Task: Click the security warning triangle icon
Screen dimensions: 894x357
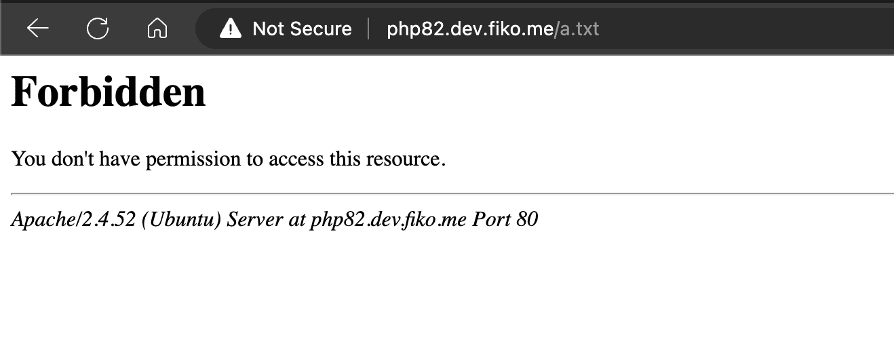Action: (x=231, y=29)
